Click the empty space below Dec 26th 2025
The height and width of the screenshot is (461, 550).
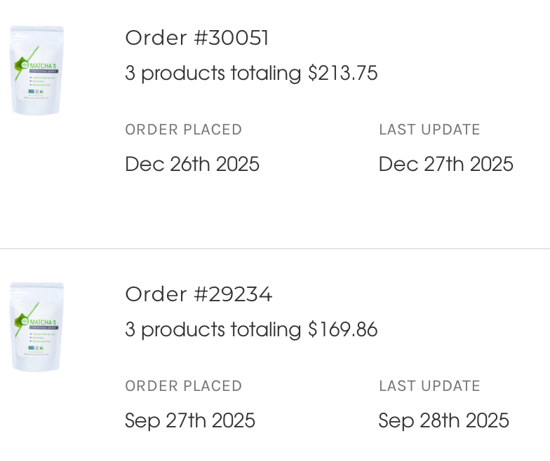(x=192, y=207)
